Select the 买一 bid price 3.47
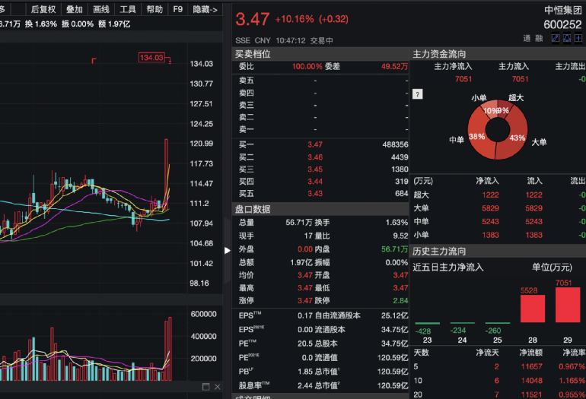586x399 pixels. [315, 144]
